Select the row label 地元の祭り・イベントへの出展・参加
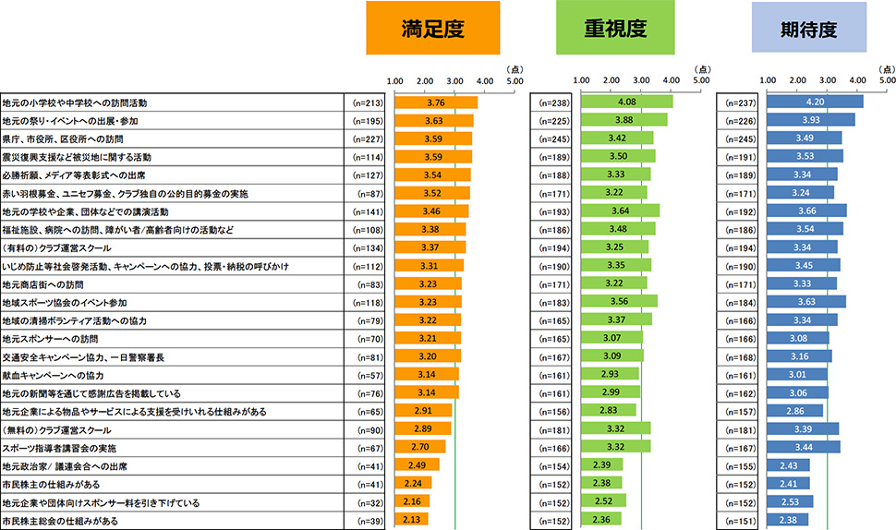896x530 pixels. click(x=70, y=121)
